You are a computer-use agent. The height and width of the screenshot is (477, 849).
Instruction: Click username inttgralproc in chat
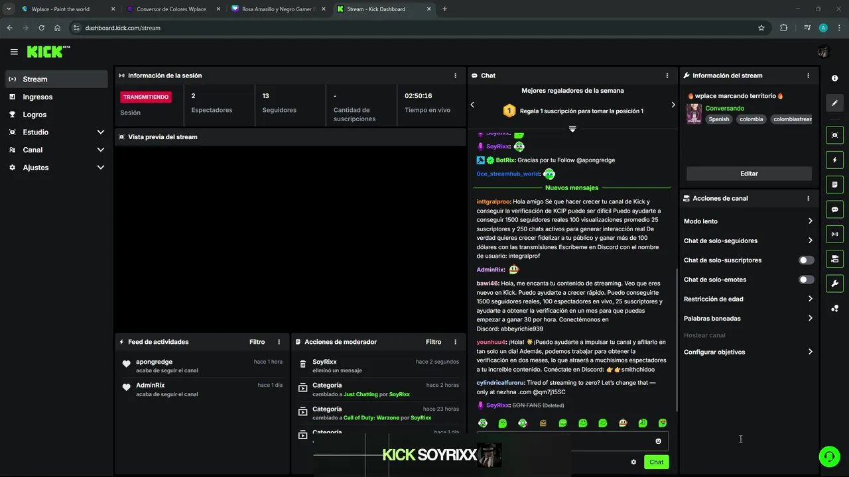point(493,201)
